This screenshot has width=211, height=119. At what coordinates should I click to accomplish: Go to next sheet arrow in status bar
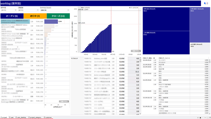pyautogui.click(x=205, y=118)
